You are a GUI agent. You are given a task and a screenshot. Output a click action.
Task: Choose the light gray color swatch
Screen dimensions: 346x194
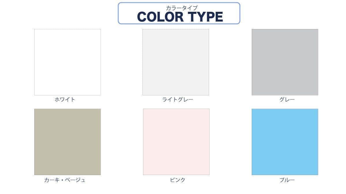[x=176, y=62]
